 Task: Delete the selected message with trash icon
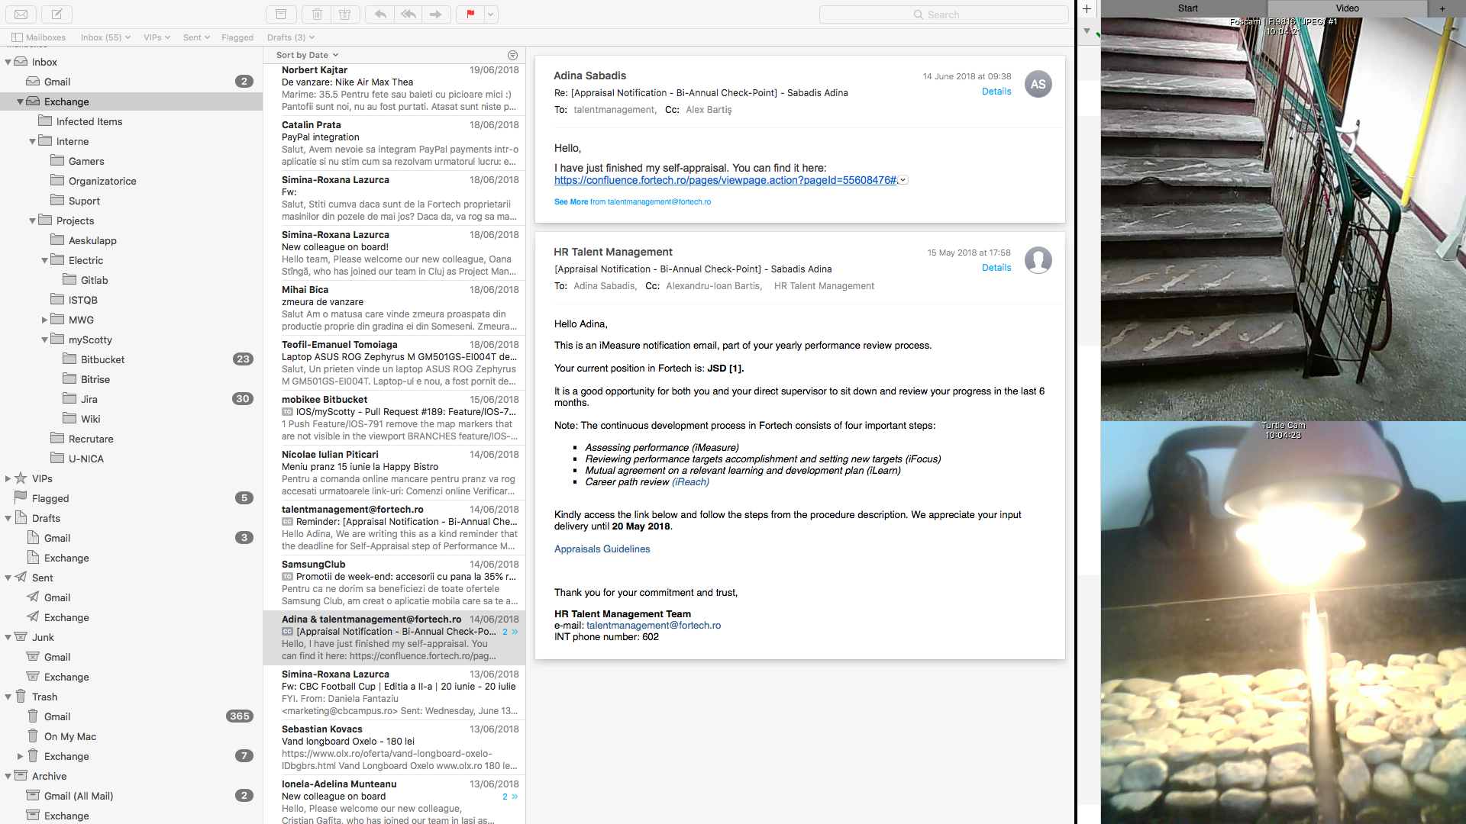pos(317,14)
